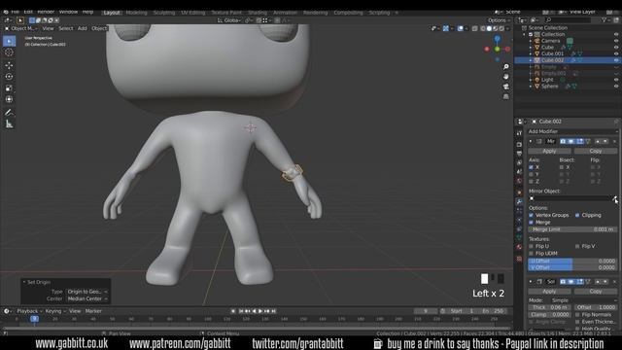
Task: Click Solidify Thickness value field
Action: point(549,307)
